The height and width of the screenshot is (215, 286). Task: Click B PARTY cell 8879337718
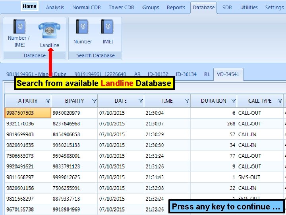pos(74,199)
